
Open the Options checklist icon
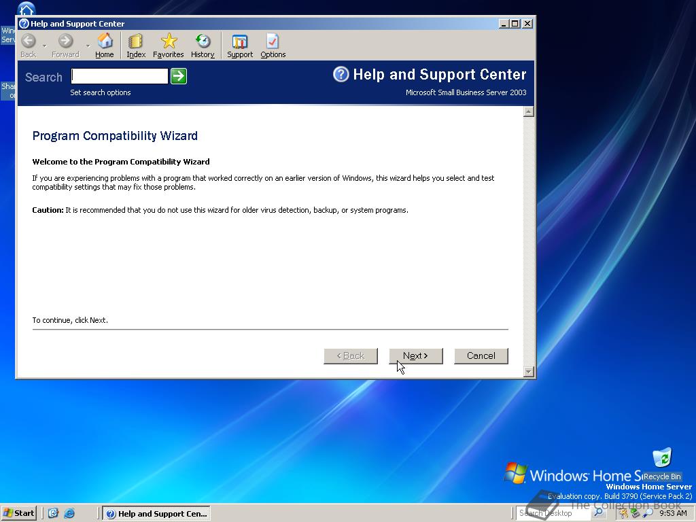[x=273, y=46]
